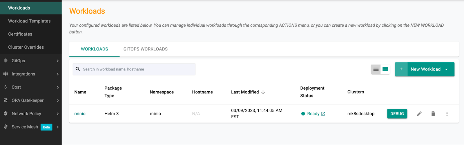Open the minio workload link
Image resolution: width=464 pixels, height=145 pixels.
[80, 114]
